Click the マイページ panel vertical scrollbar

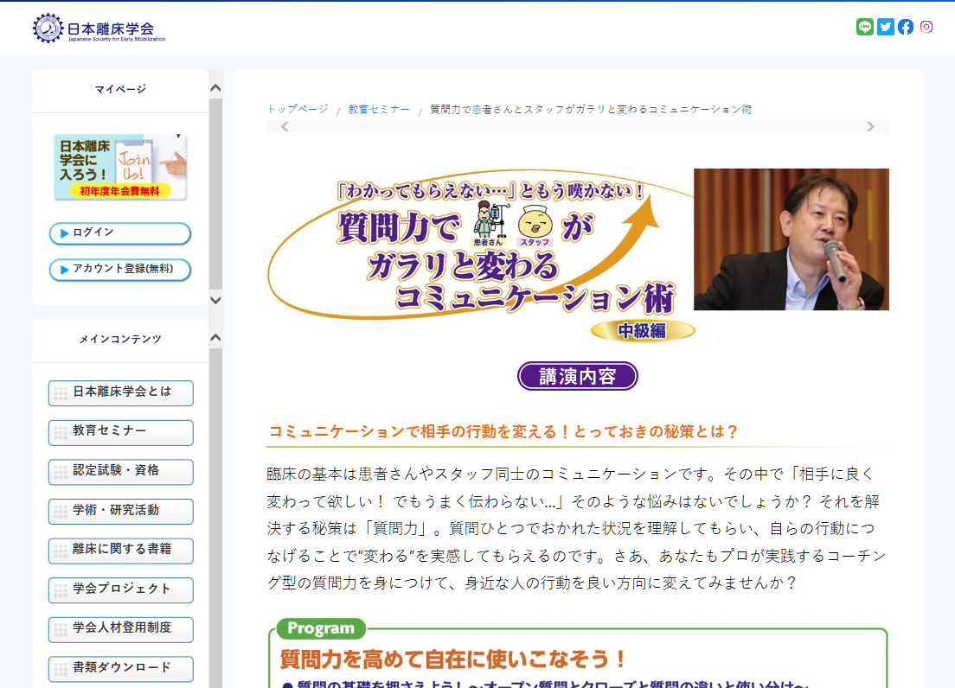pos(215,194)
